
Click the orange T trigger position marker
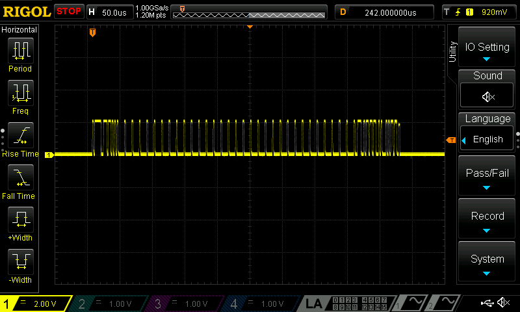(92, 32)
